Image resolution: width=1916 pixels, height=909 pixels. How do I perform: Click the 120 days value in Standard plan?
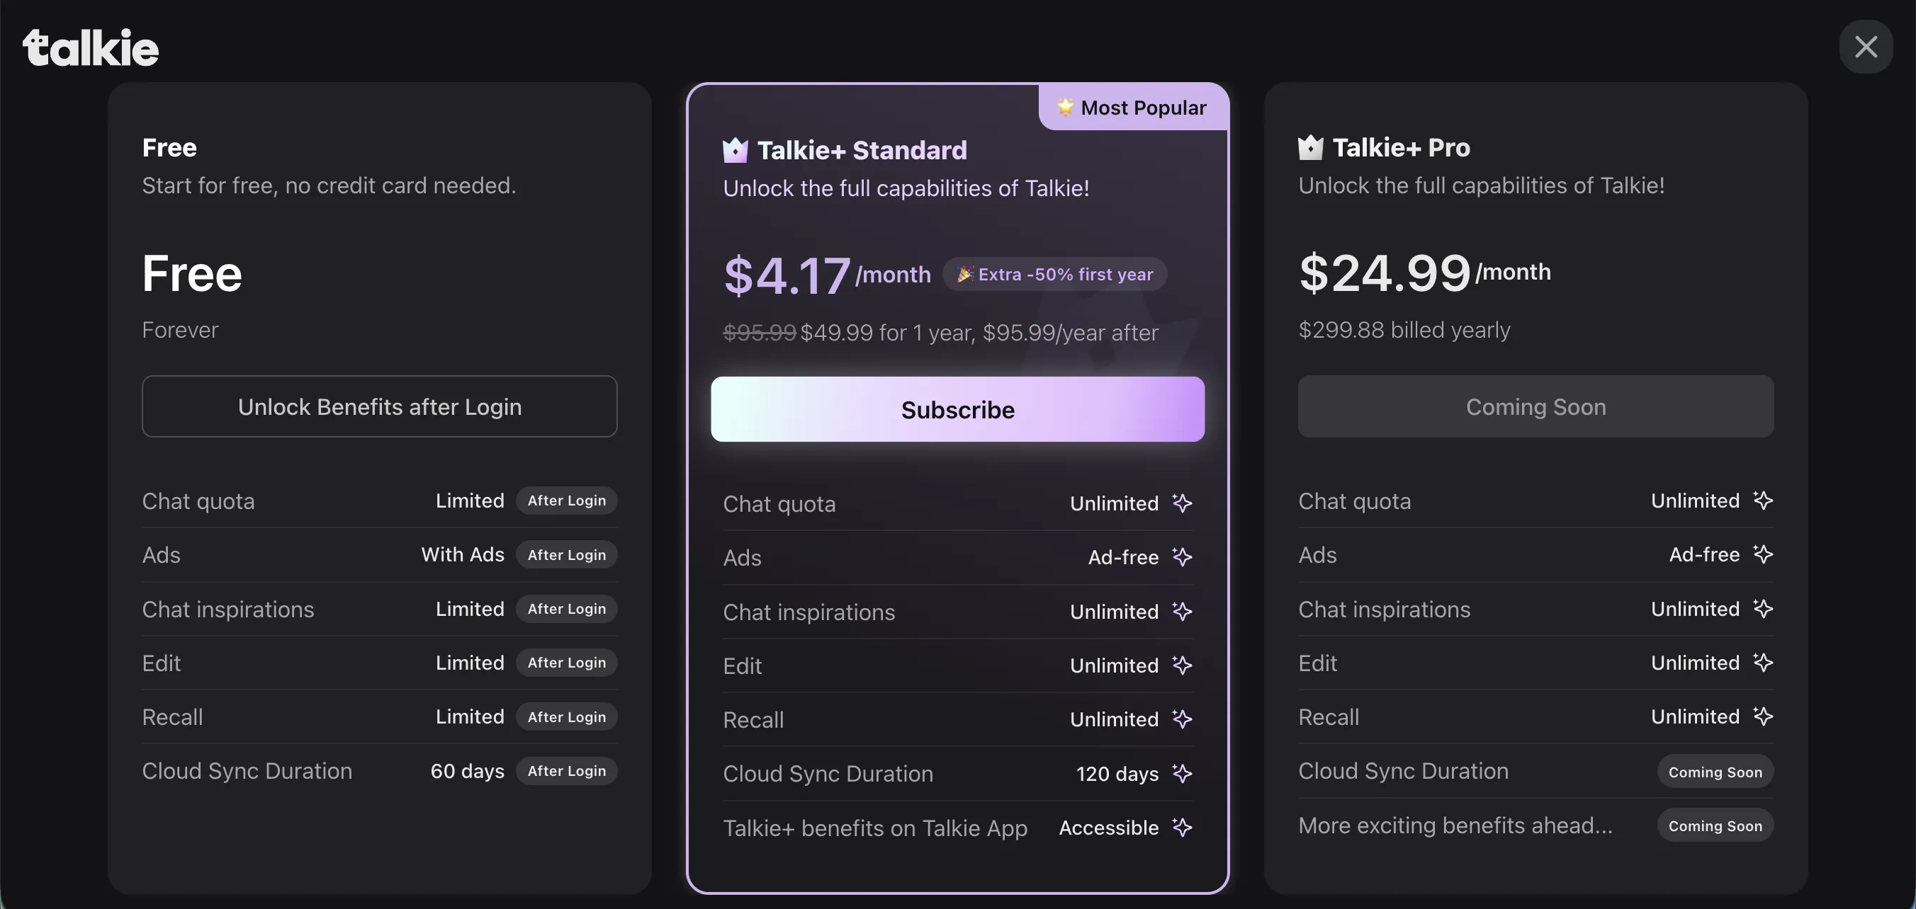click(1117, 774)
